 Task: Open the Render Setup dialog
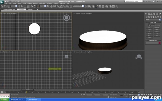pos(110,6)
